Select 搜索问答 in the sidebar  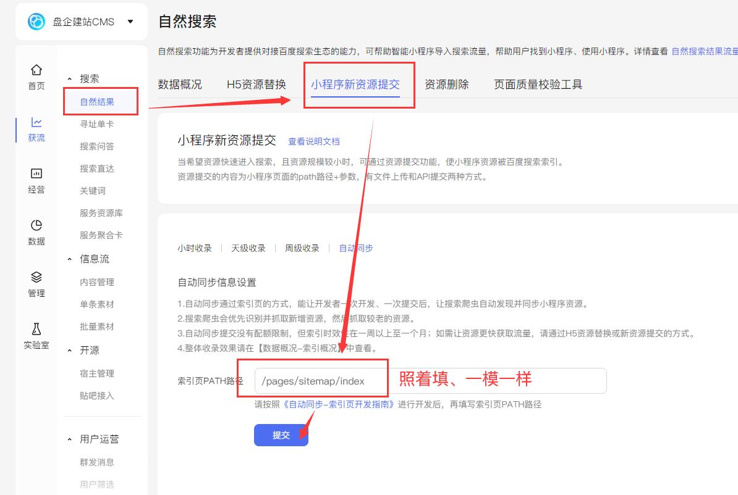pyautogui.click(x=97, y=146)
